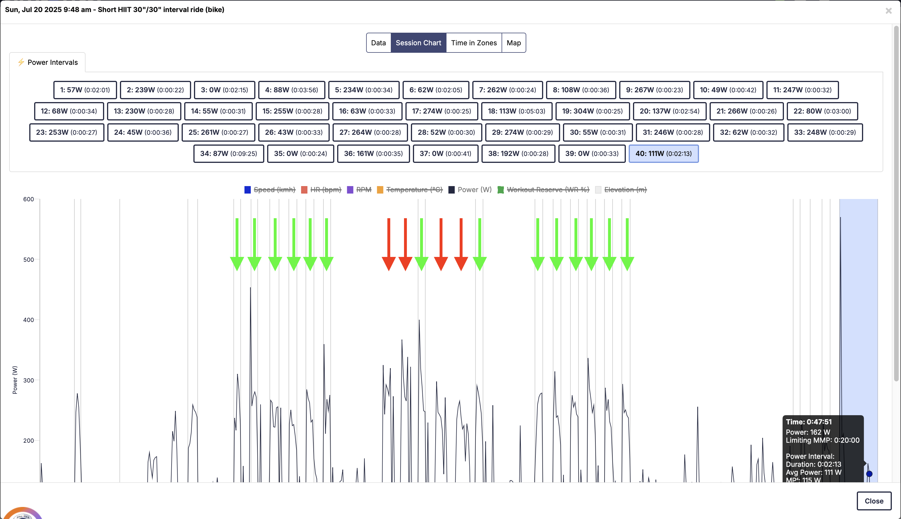Select interval 34: 87W (0:09:25)
The width and height of the screenshot is (901, 519).
(228, 154)
